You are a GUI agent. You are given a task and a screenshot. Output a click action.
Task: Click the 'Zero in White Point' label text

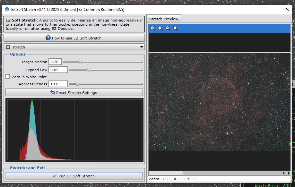pos(29,77)
